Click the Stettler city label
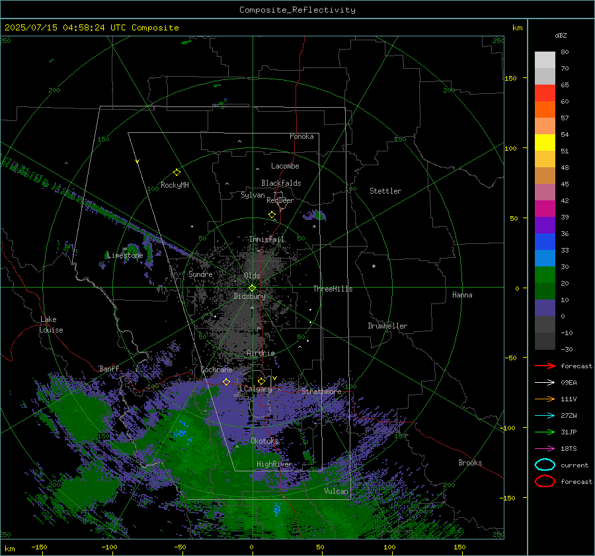The width and height of the screenshot is (595, 556). coord(385,191)
